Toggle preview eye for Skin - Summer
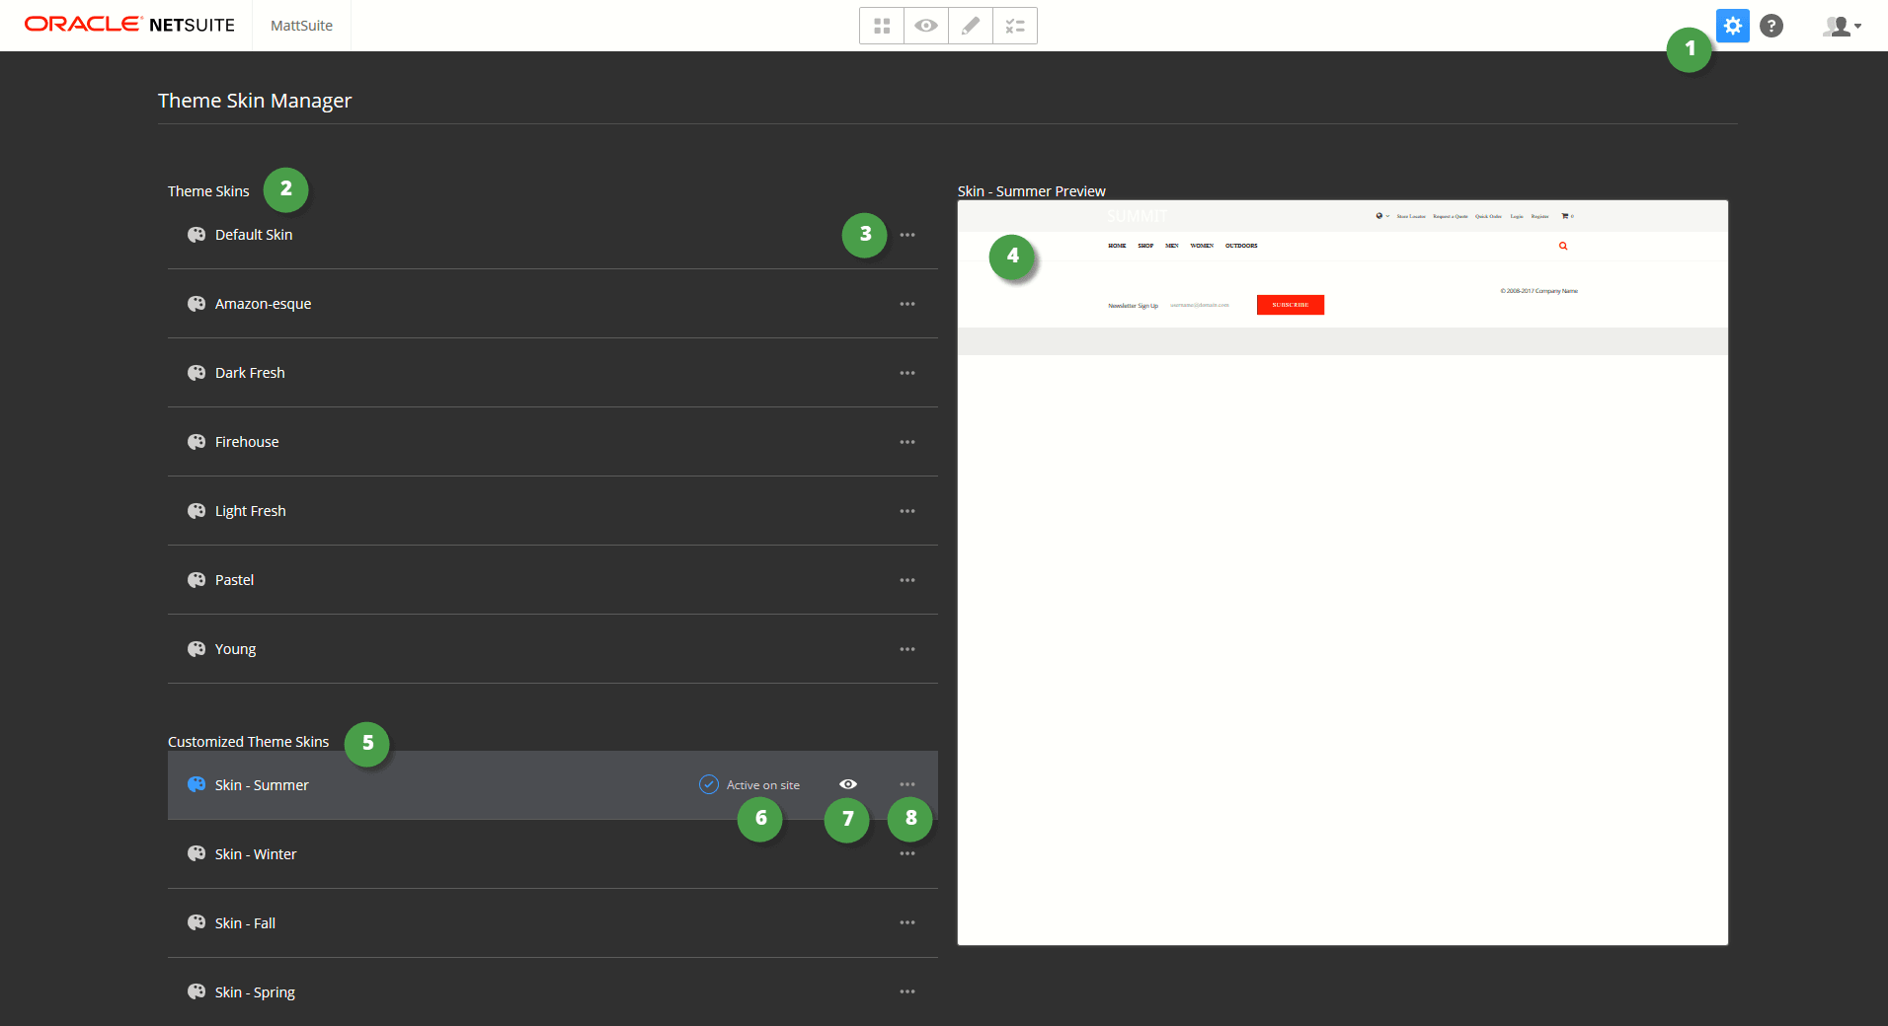Viewport: 1888px width, 1026px height. 848,784
